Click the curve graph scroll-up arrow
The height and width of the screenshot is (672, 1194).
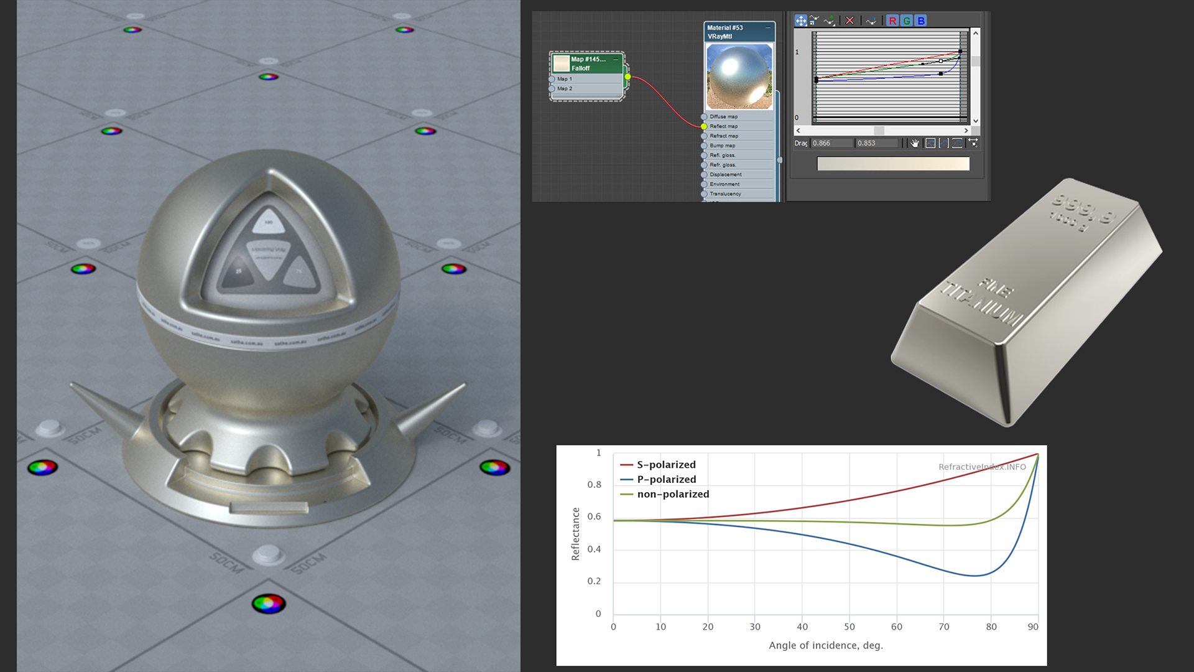[976, 33]
